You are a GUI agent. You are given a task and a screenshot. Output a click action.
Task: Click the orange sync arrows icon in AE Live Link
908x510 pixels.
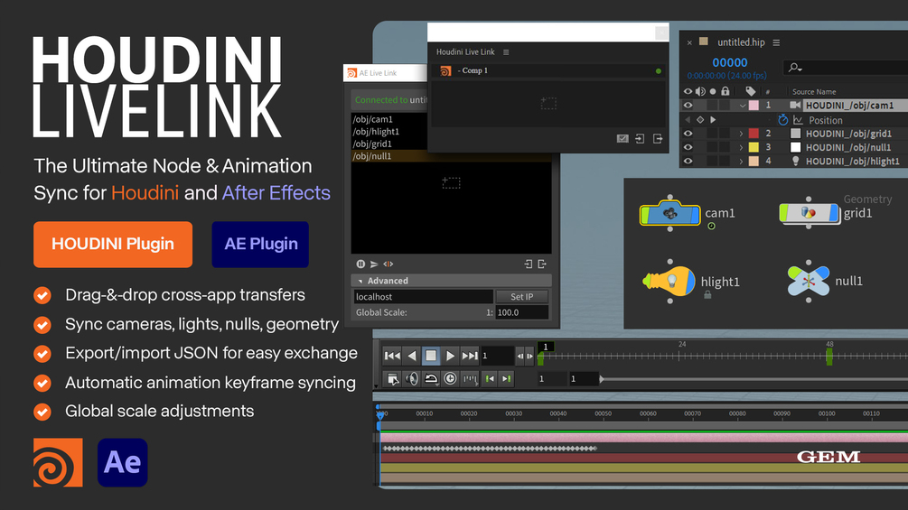coord(388,264)
